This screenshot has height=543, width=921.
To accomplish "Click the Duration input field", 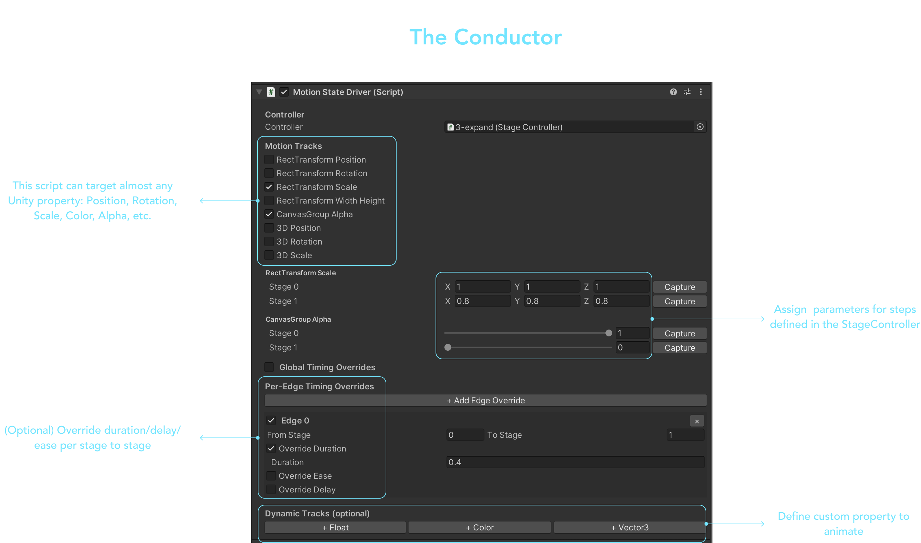I will [575, 462].
